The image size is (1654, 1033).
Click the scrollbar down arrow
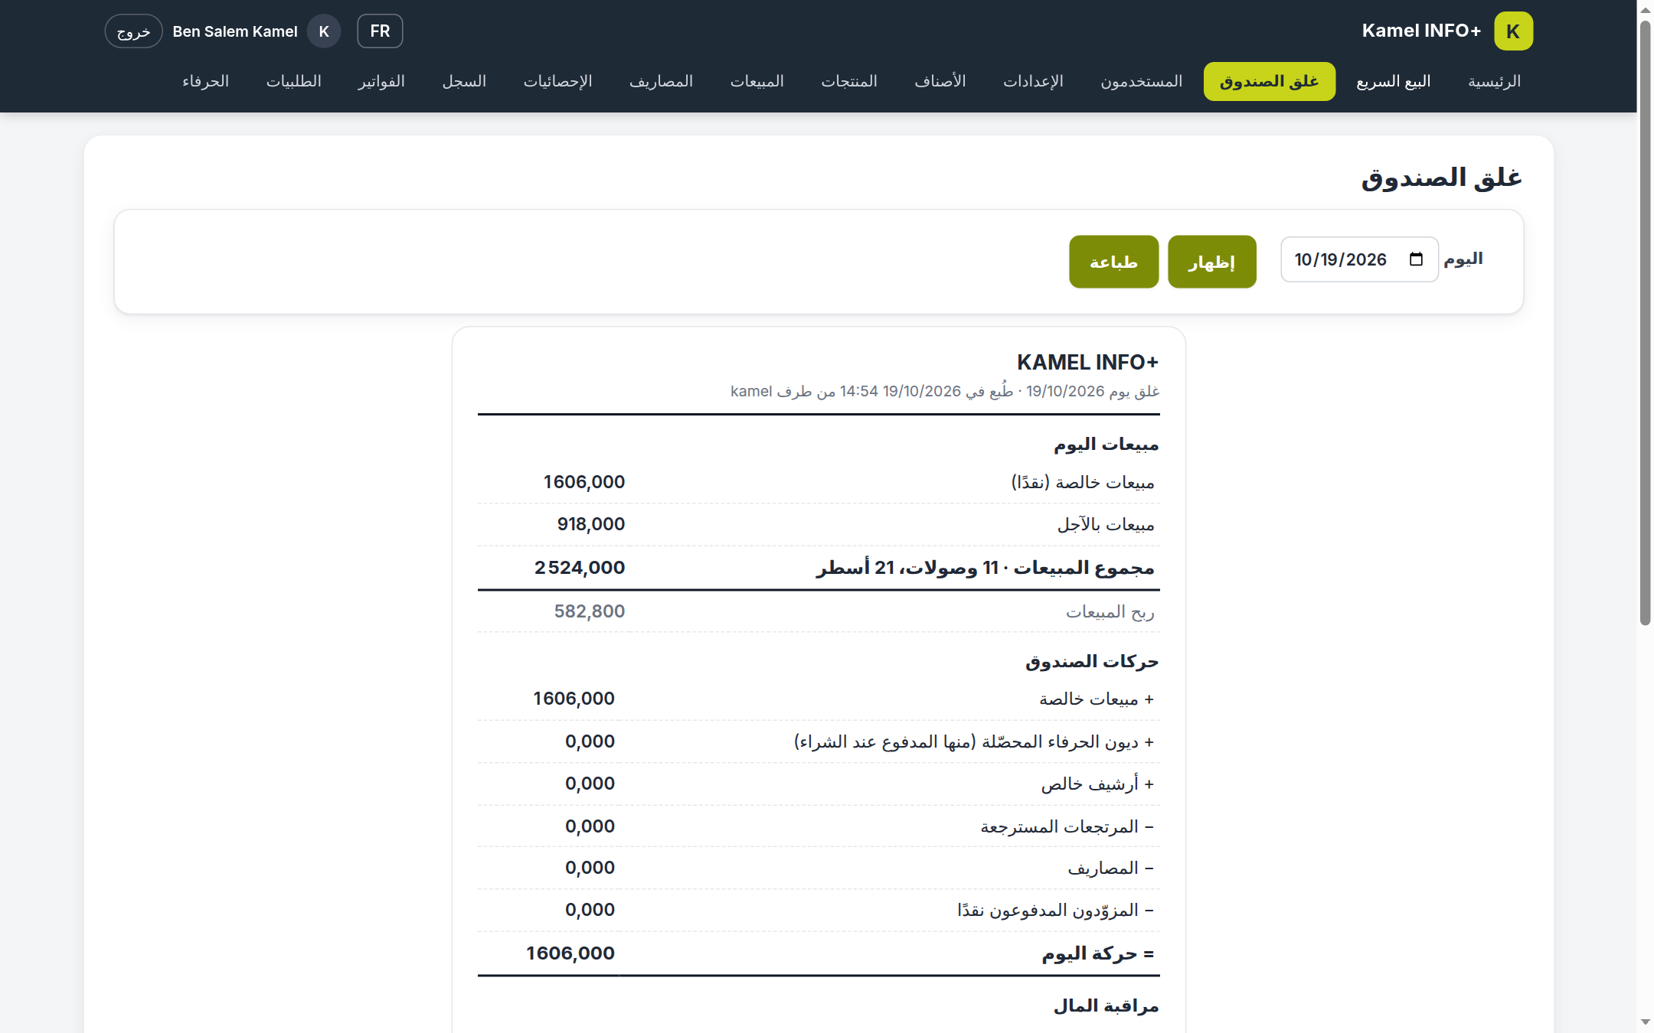[x=1645, y=1022]
